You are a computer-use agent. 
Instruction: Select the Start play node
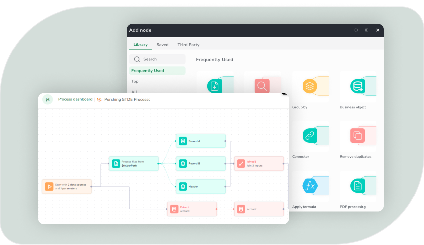point(66,186)
